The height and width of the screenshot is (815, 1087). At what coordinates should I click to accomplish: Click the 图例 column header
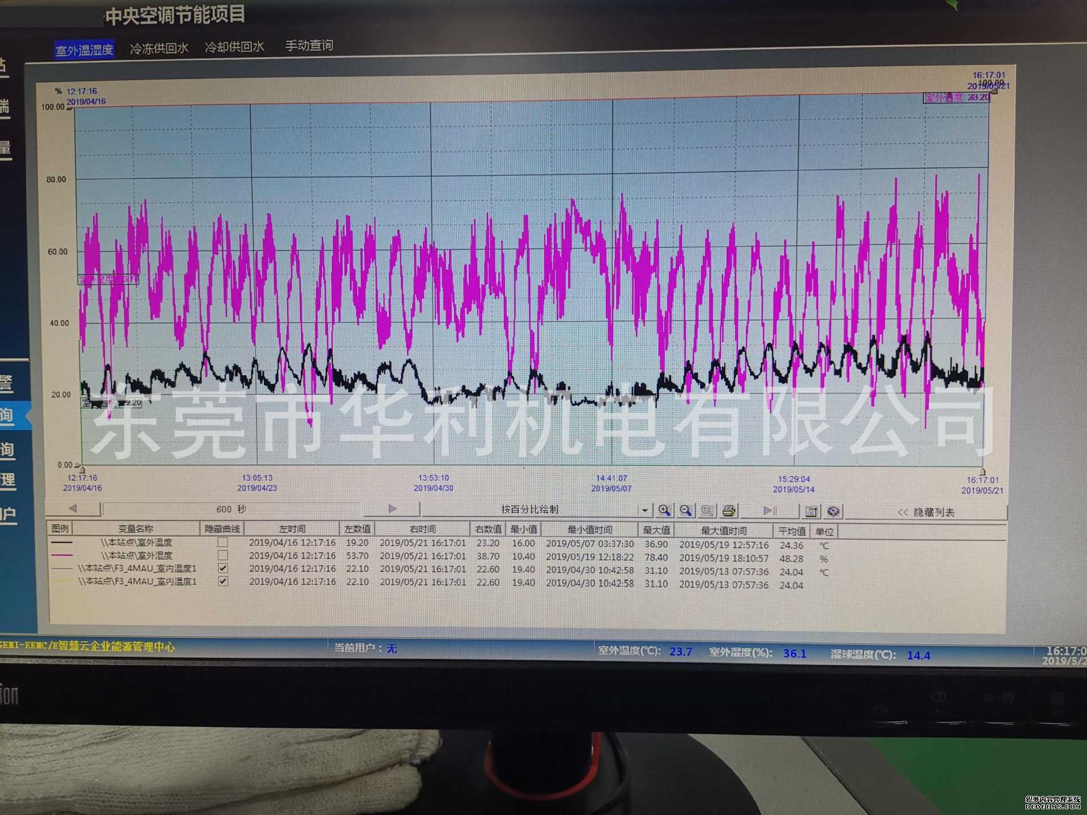(x=60, y=528)
